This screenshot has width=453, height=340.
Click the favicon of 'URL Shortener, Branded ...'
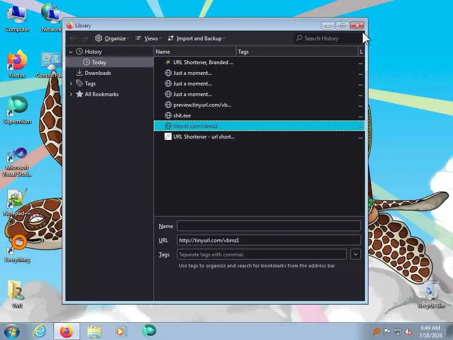click(168, 62)
